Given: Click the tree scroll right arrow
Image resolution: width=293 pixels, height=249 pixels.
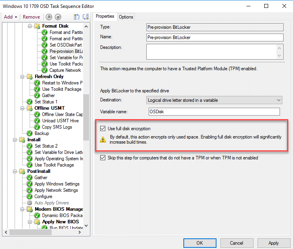Looking at the screenshot, I should click(80, 232).
